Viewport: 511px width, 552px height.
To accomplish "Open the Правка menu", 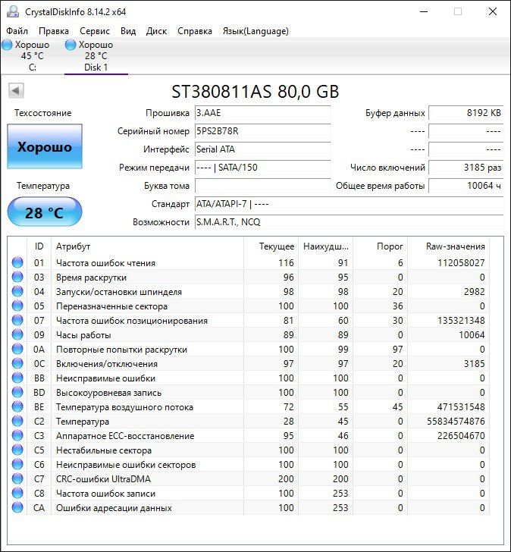I will [x=54, y=31].
